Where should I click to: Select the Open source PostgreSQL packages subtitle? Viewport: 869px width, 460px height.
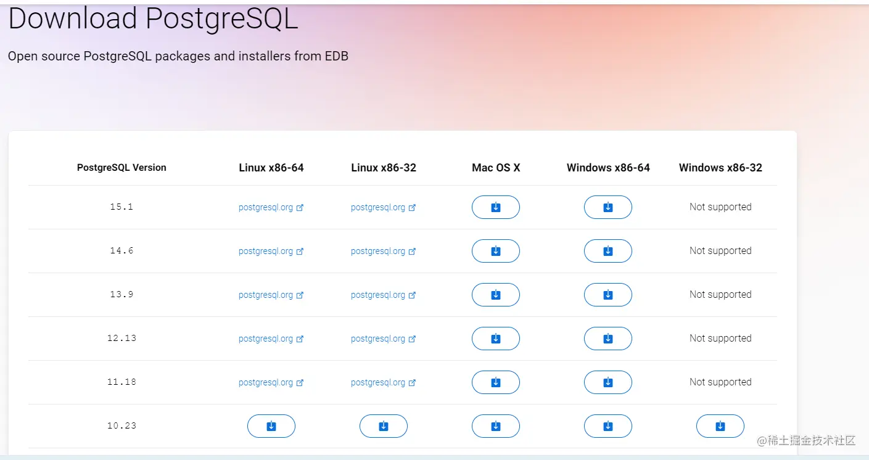click(178, 57)
